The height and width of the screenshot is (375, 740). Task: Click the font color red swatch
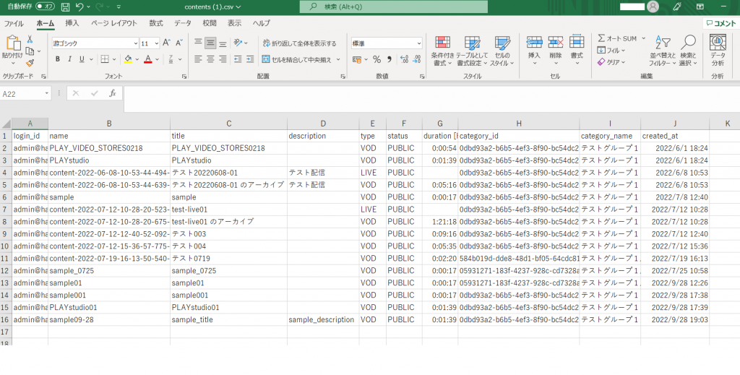point(147,59)
